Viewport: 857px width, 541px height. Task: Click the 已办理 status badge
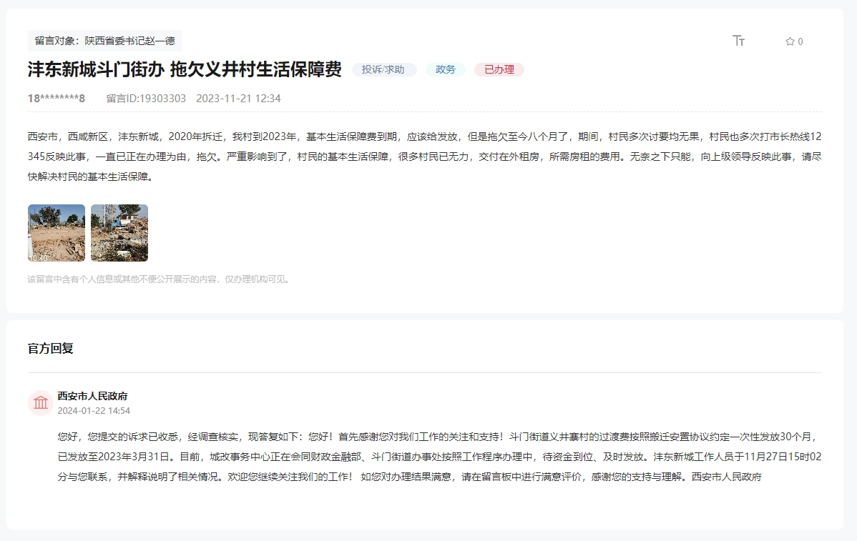click(x=499, y=69)
